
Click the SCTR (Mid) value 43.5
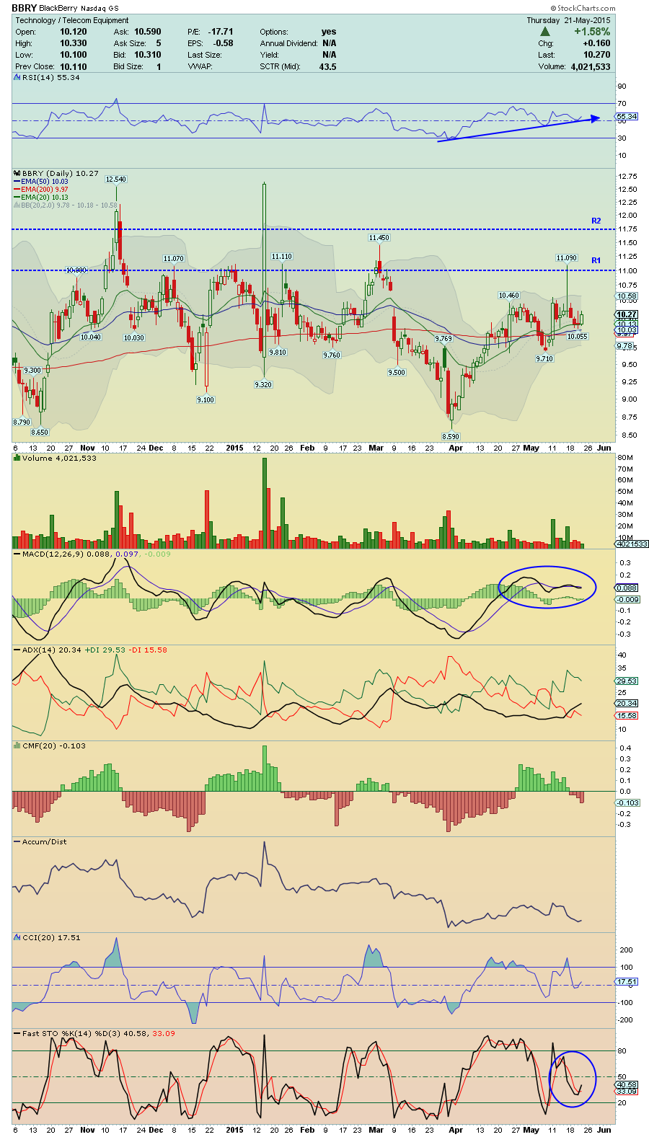pos(327,66)
